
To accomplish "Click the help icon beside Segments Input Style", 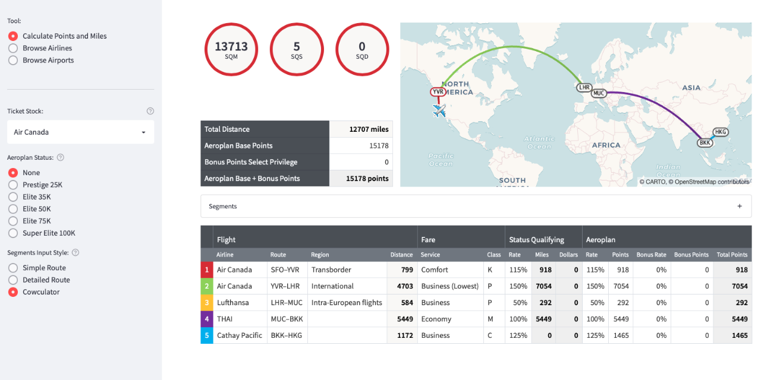I will coord(77,252).
